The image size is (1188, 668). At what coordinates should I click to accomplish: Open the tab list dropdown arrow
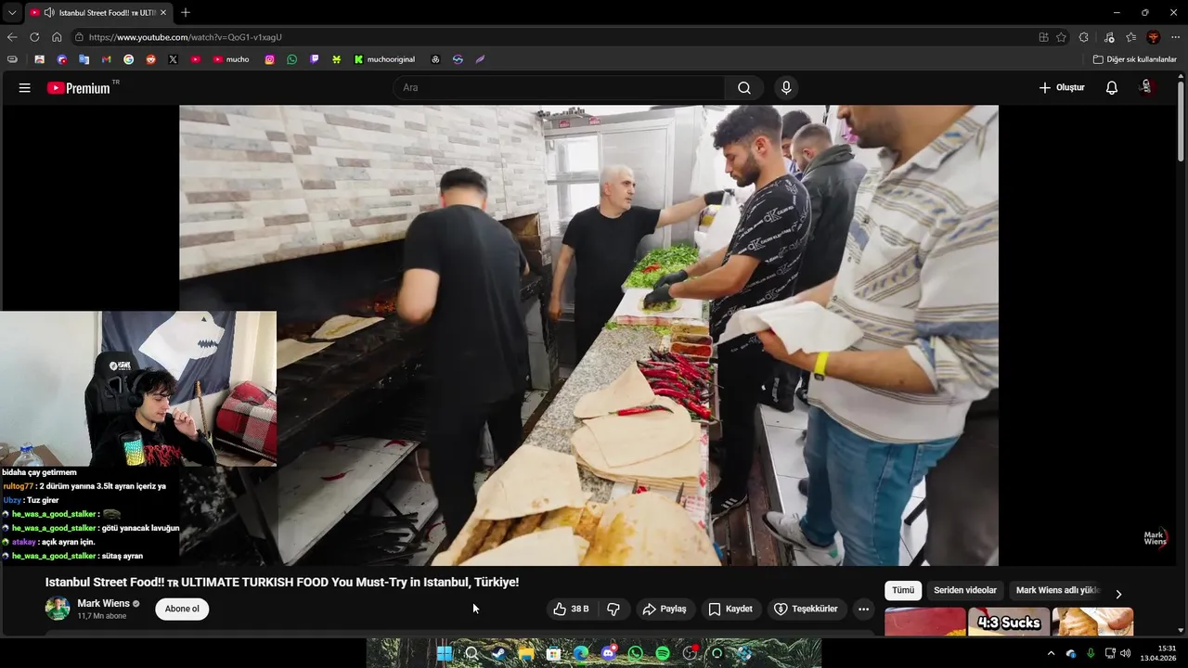click(x=12, y=13)
